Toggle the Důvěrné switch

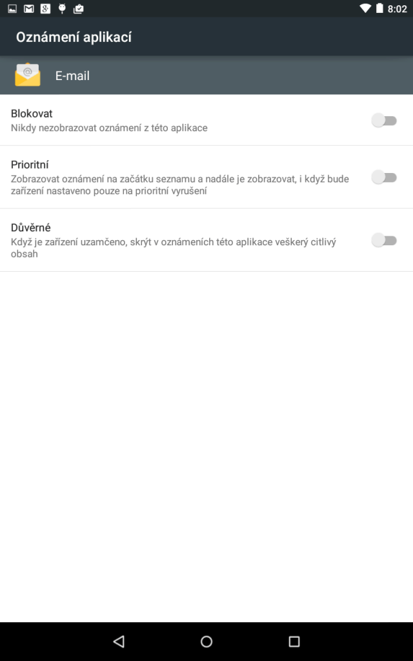tap(384, 240)
